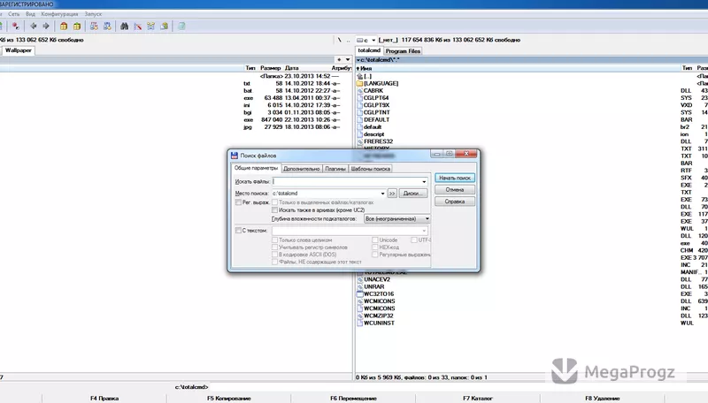Click the new FTP connection toolbar icon
This screenshot has width=708, height=403.
coord(107,27)
